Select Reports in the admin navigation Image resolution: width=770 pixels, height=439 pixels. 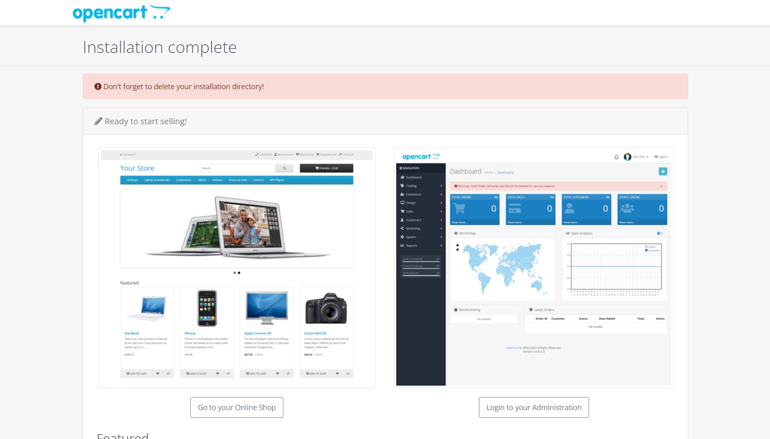(x=411, y=246)
